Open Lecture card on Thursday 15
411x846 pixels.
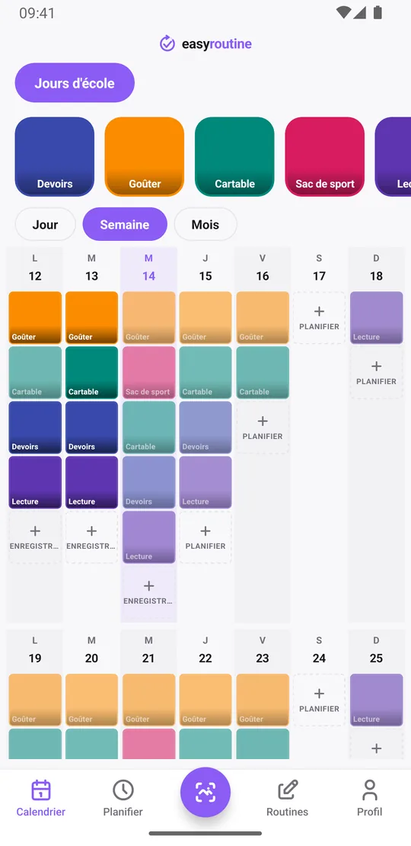click(x=205, y=482)
